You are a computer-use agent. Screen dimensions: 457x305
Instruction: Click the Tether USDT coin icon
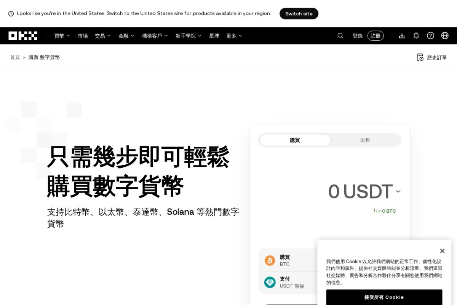[270, 282]
